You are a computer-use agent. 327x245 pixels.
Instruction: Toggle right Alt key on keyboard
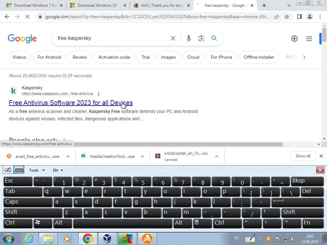point(183,223)
